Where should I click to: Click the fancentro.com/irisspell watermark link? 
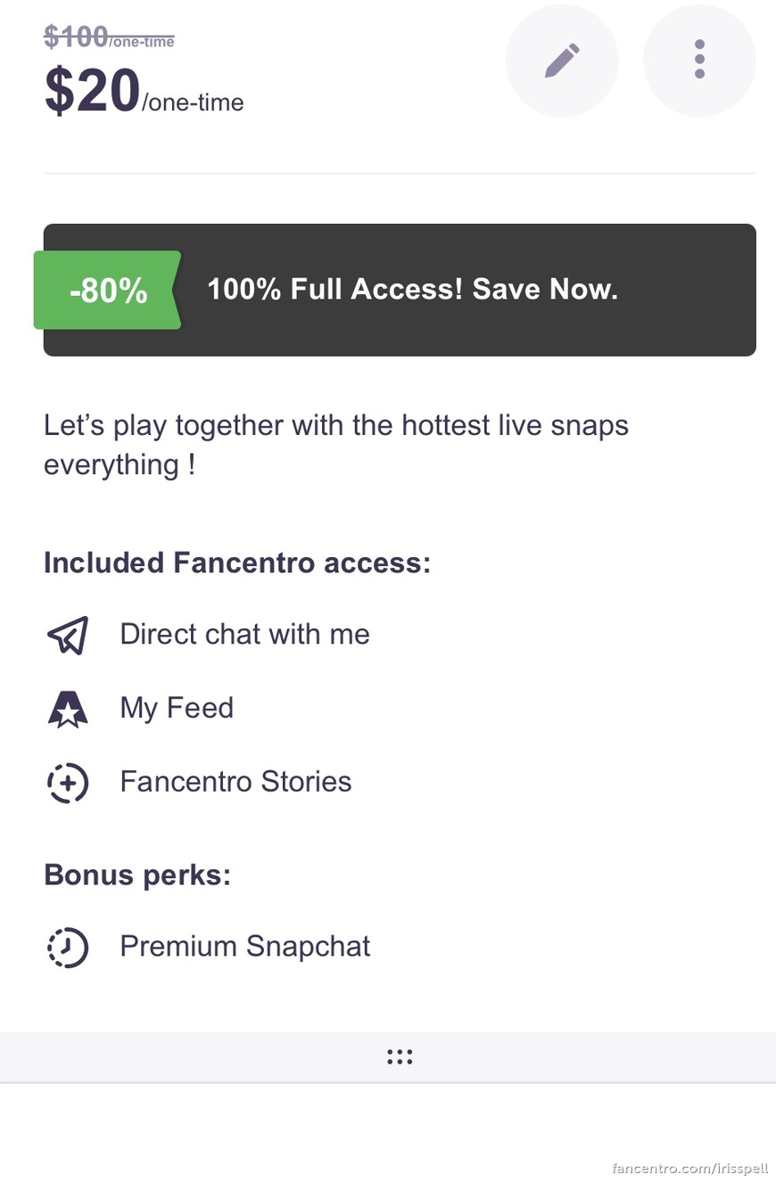(689, 1167)
